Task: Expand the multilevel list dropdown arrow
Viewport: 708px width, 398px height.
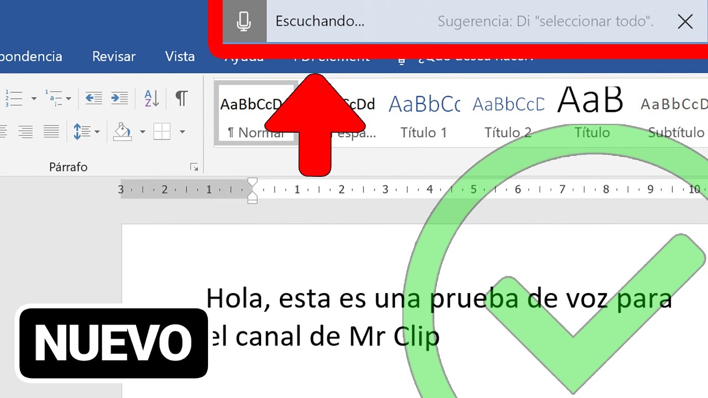Action: pos(69,99)
